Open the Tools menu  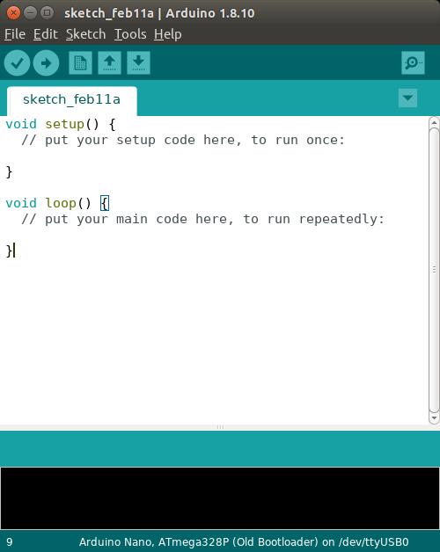tap(130, 34)
